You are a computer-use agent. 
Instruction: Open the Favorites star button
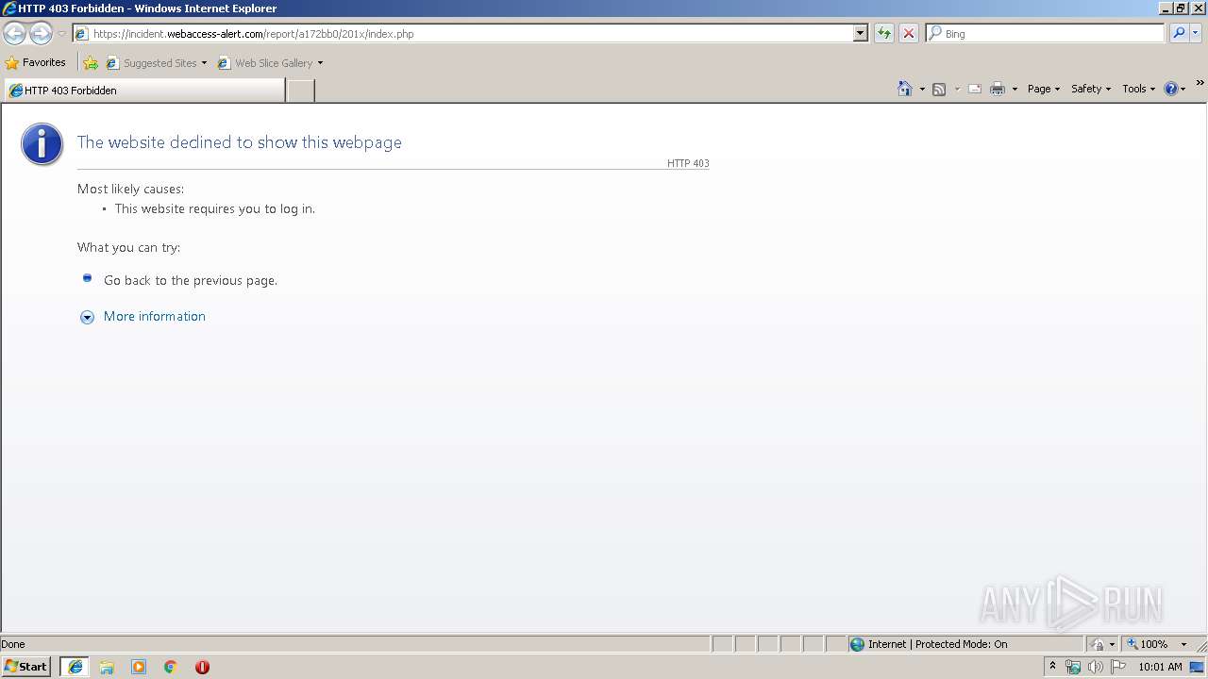[x=36, y=62]
